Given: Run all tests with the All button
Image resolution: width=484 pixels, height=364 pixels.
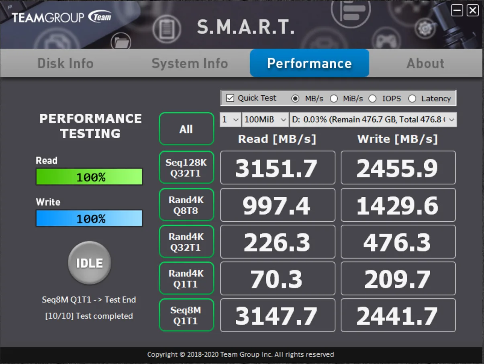Looking at the screenshot, I should (x=186, y=129).
